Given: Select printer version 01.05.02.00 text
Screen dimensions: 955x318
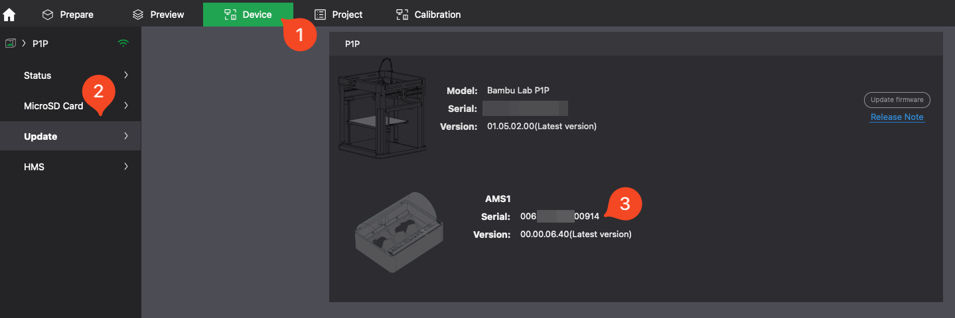Looking at the screenshot, I should point(542,126).
